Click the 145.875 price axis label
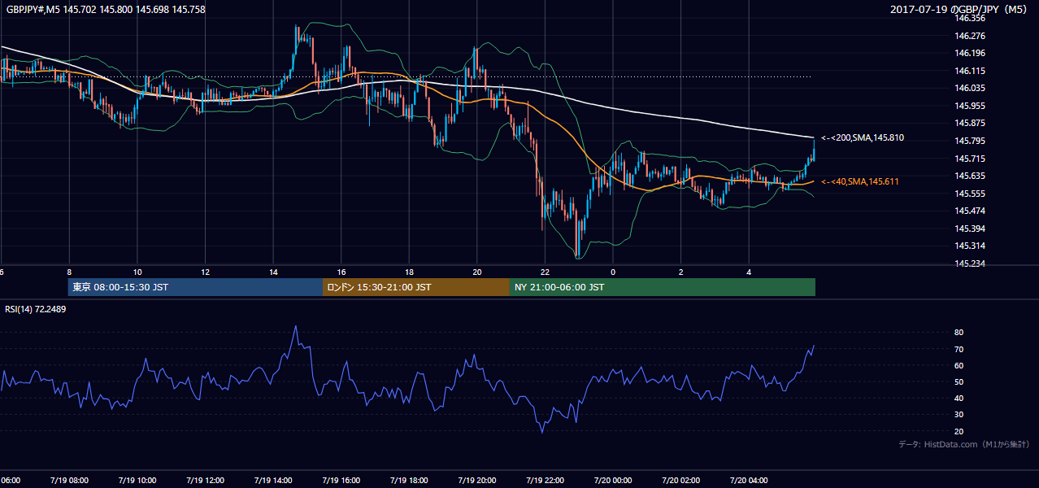Screen dimensions: 1039x488 pyautogui.click(x=970, y=124)
